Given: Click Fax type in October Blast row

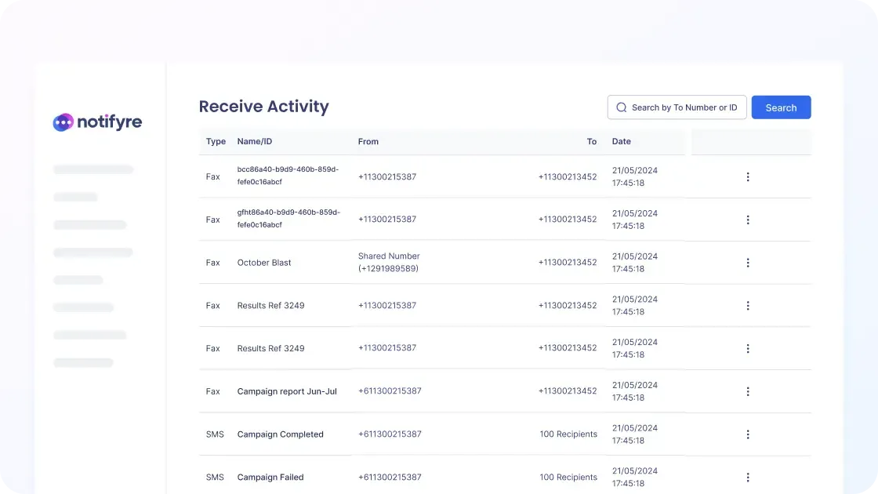Looking at the screenshot, I should [212, 263].
